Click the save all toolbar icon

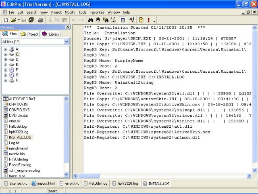pos(31,20)
